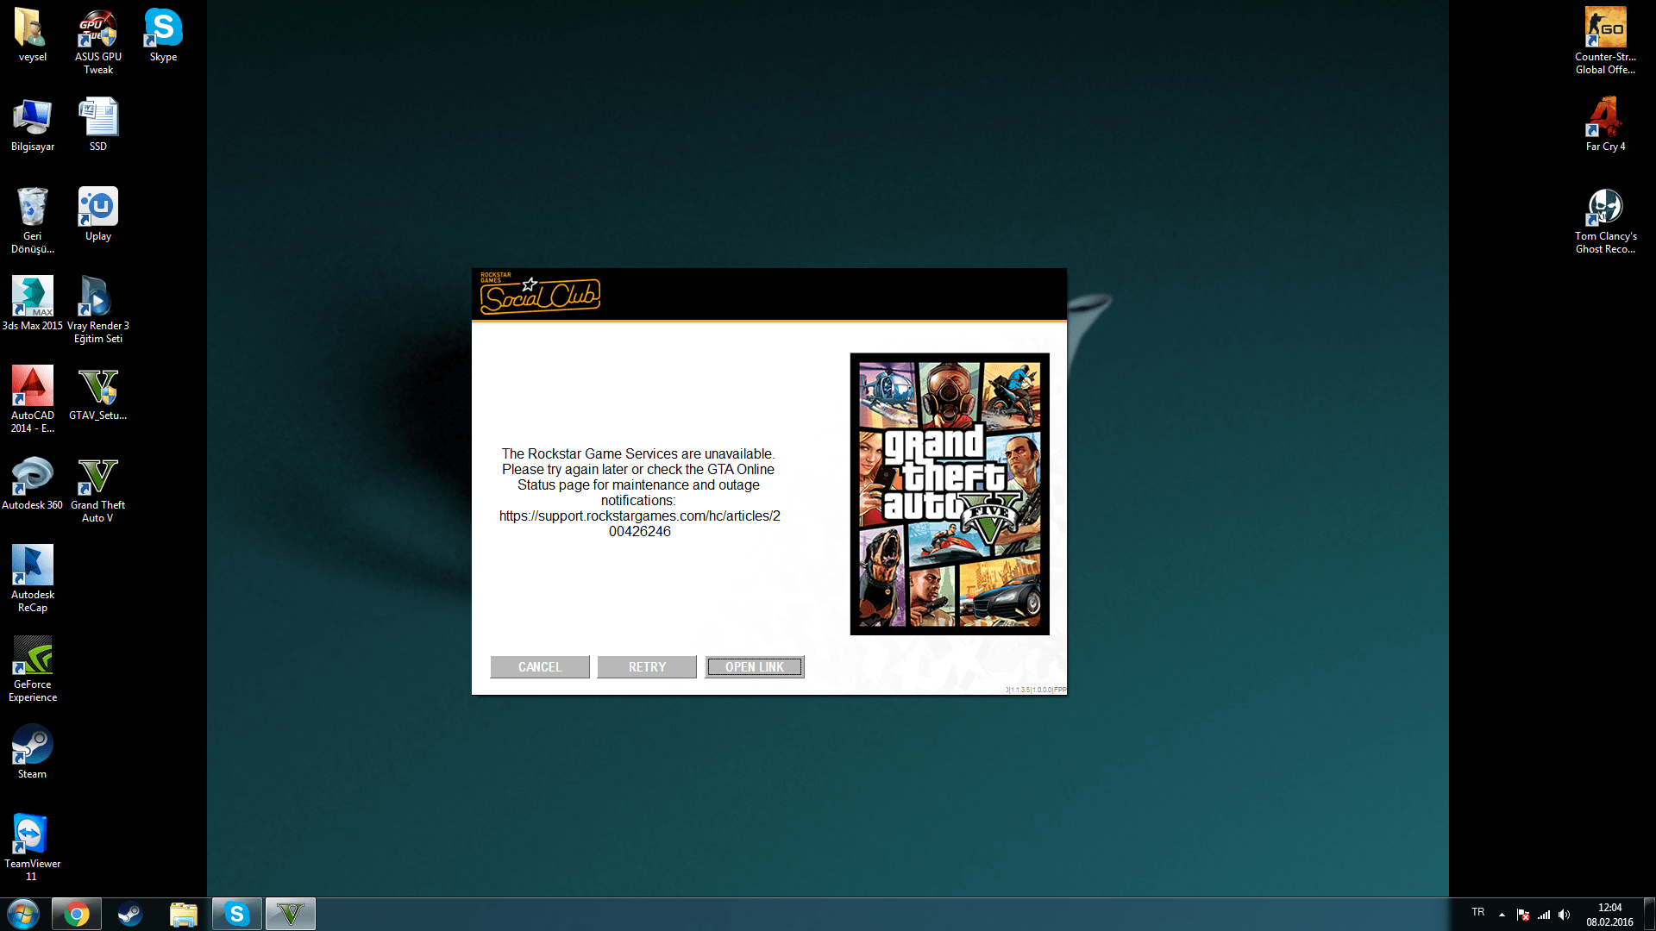The height and width of the screenshot is (931, 1656).
Task: Click the TR language indicator
Action: pos(1478,912)
